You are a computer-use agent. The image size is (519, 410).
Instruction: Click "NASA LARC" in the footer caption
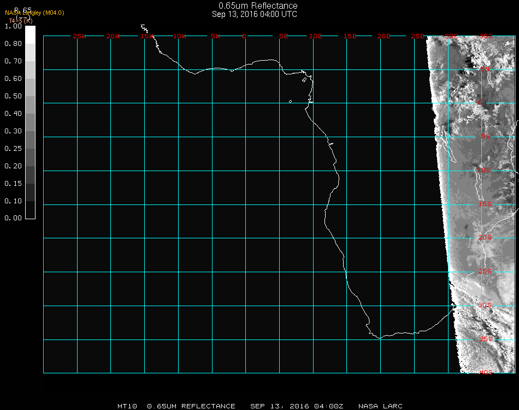(380, 406)
